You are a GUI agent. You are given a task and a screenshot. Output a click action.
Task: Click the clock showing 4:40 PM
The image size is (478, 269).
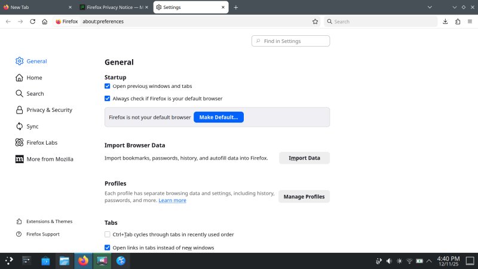pos(448,261)
